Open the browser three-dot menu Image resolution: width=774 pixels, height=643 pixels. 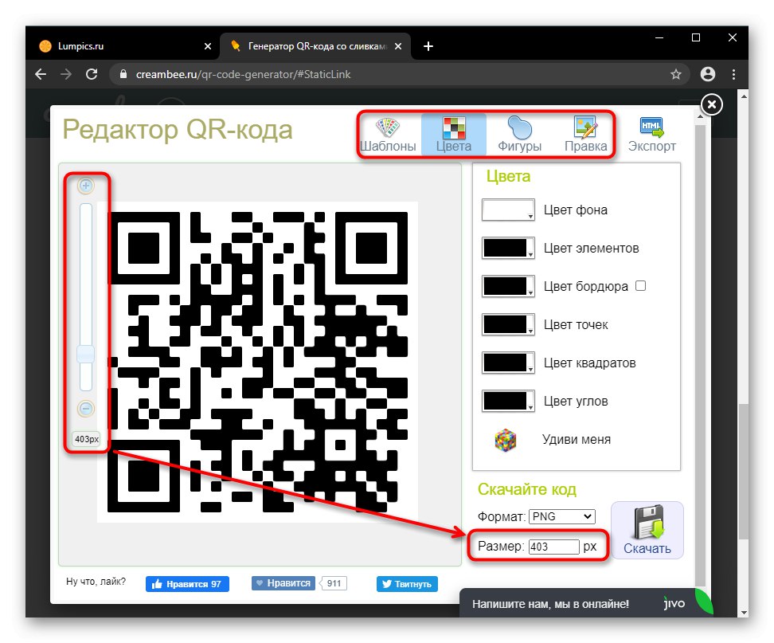click(734, 74)
